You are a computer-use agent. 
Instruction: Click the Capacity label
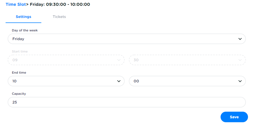[x=19, y=94]
